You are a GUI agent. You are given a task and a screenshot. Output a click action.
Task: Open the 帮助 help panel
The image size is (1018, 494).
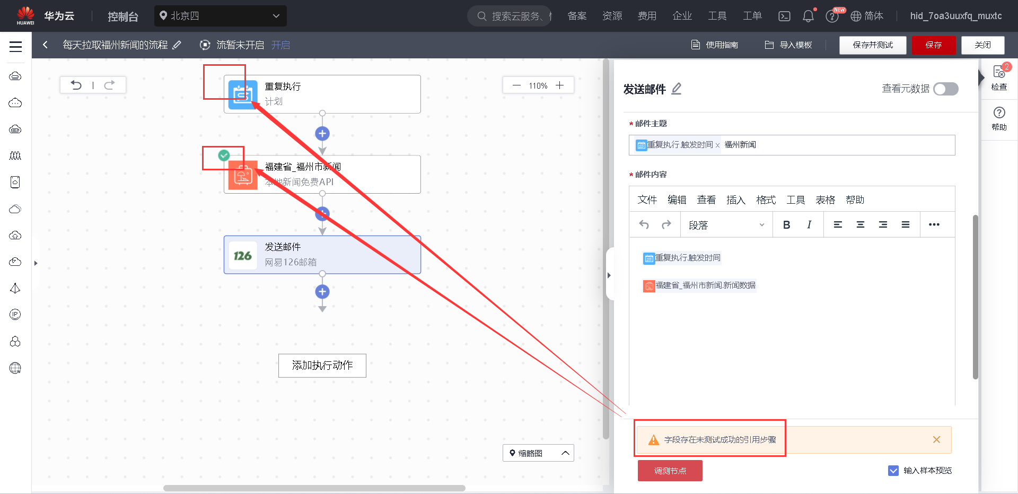tap(999, 118)
